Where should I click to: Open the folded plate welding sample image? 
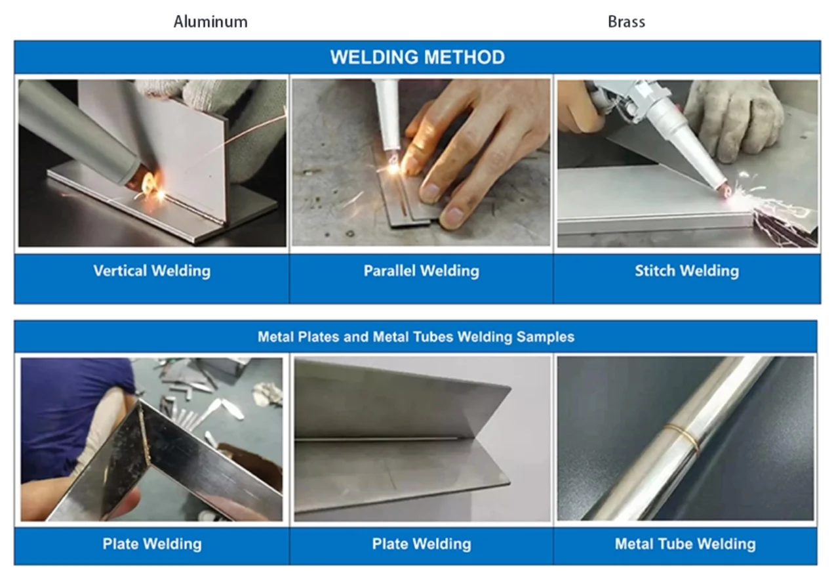click(x=422, y=439)
